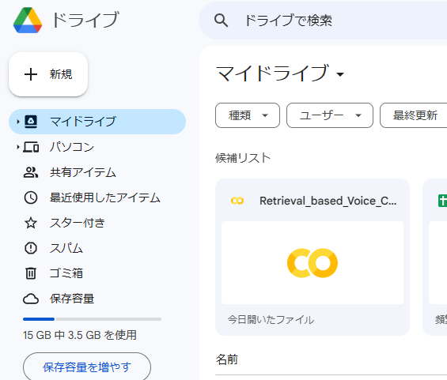Click the 候補リスト section label
The image size is (447, 380).
[243, 158]
